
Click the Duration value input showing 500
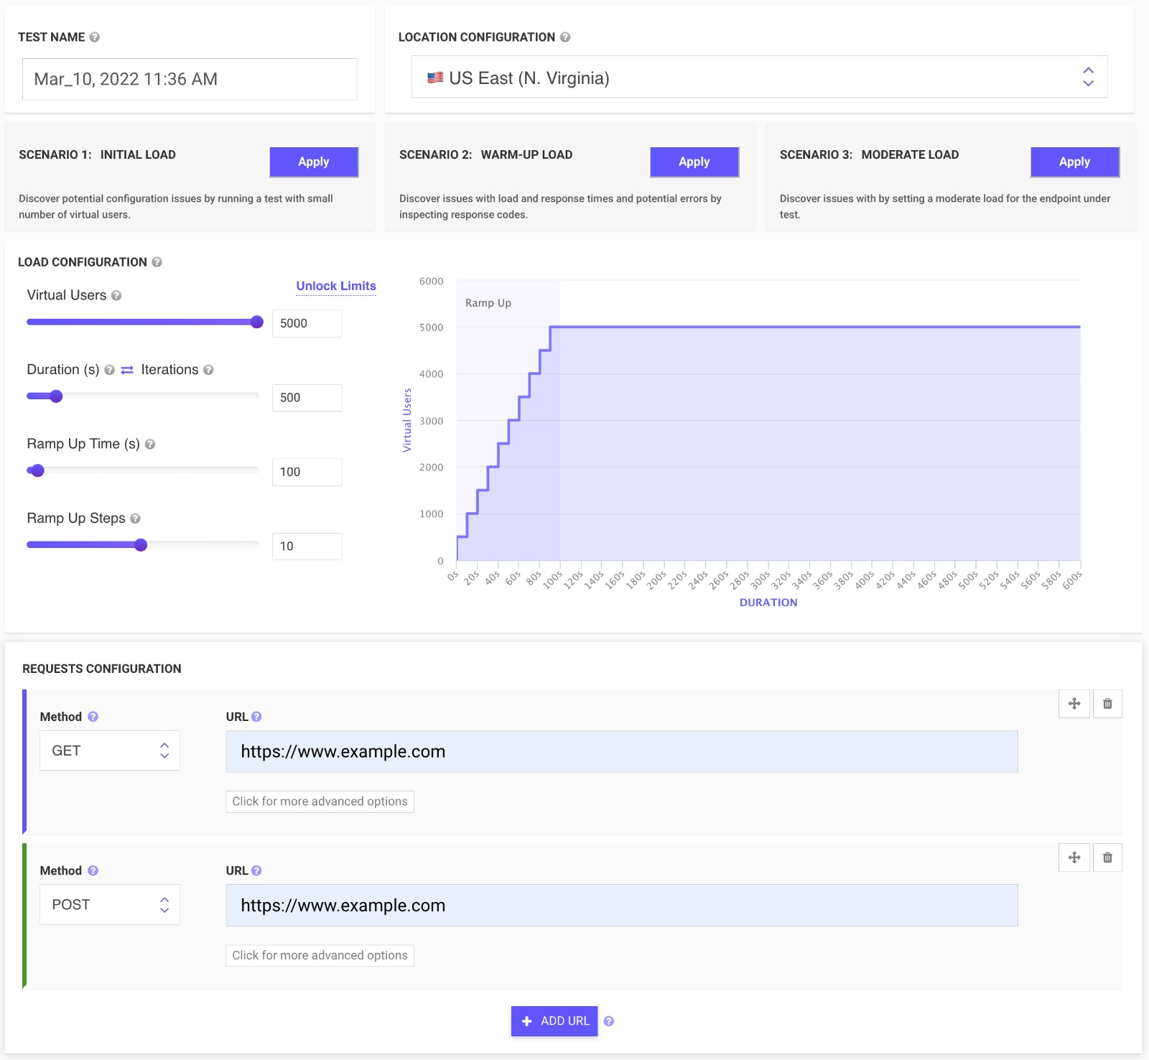pos(307,397)
